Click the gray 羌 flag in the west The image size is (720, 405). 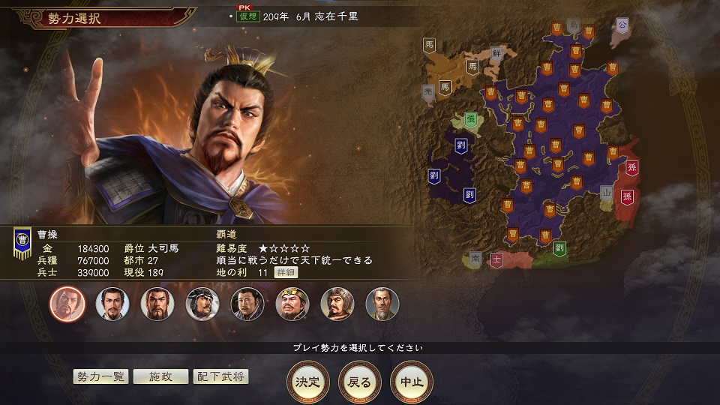(x=428, y=92)
